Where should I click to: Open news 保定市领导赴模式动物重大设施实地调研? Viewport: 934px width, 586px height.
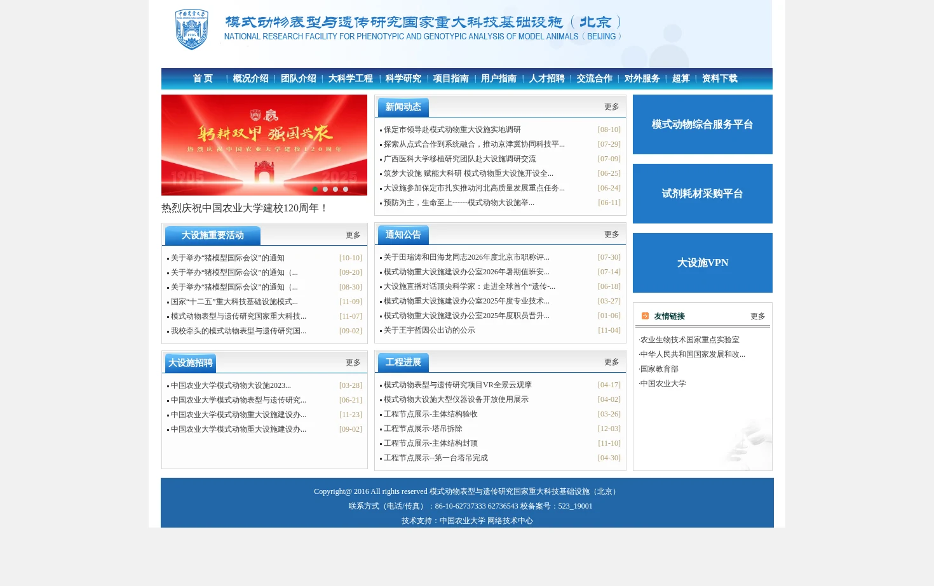[452, 130]
